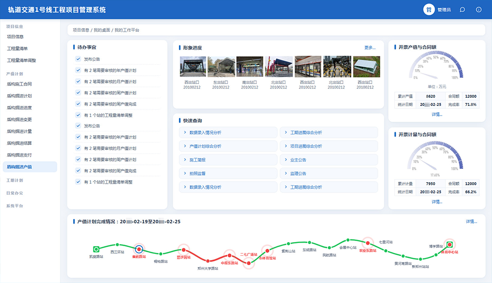The height and width of the screenshot is (283, 492).
Task: Click the 开票产值与合同额 gauge dial
Action: tap(436, 66)
